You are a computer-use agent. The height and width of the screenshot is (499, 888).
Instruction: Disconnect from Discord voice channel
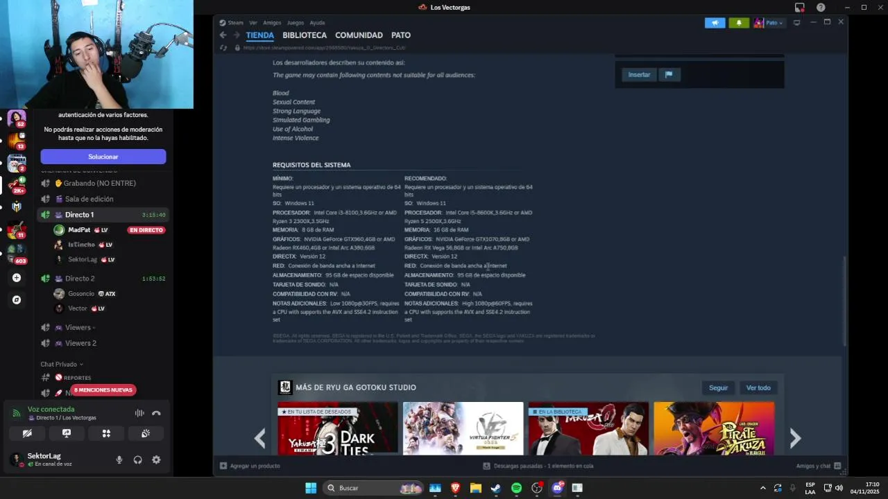coord(156,413)
